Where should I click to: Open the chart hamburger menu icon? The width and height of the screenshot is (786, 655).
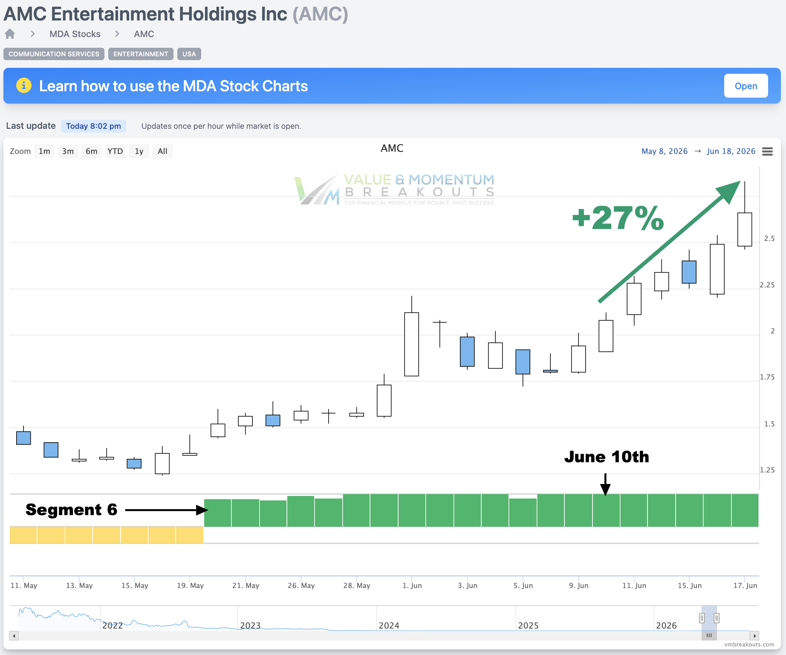pos(767,151)
